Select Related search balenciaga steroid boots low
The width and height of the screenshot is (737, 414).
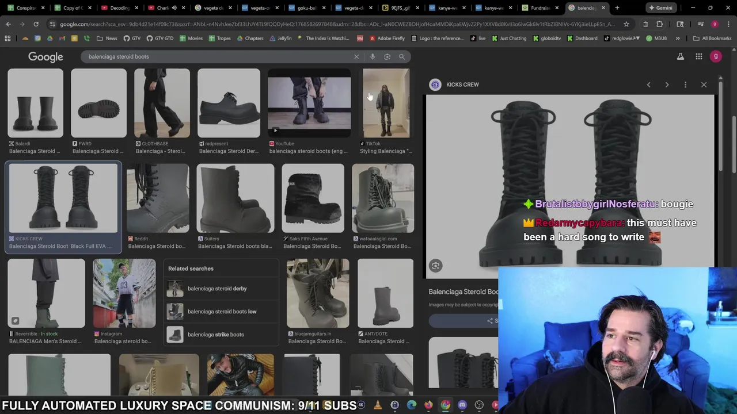tap(221, 312)
